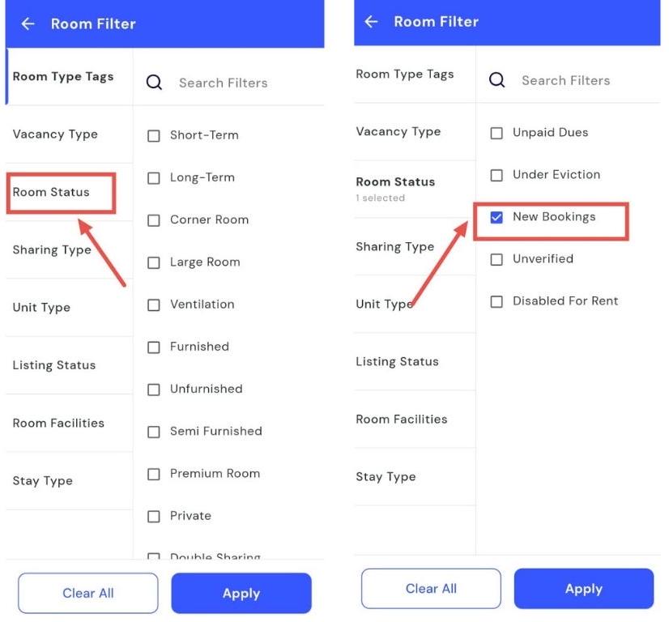Uncheck the New Bookings checkbox
Viewport: 669px width, 622px height.
(x=497, y=217)
